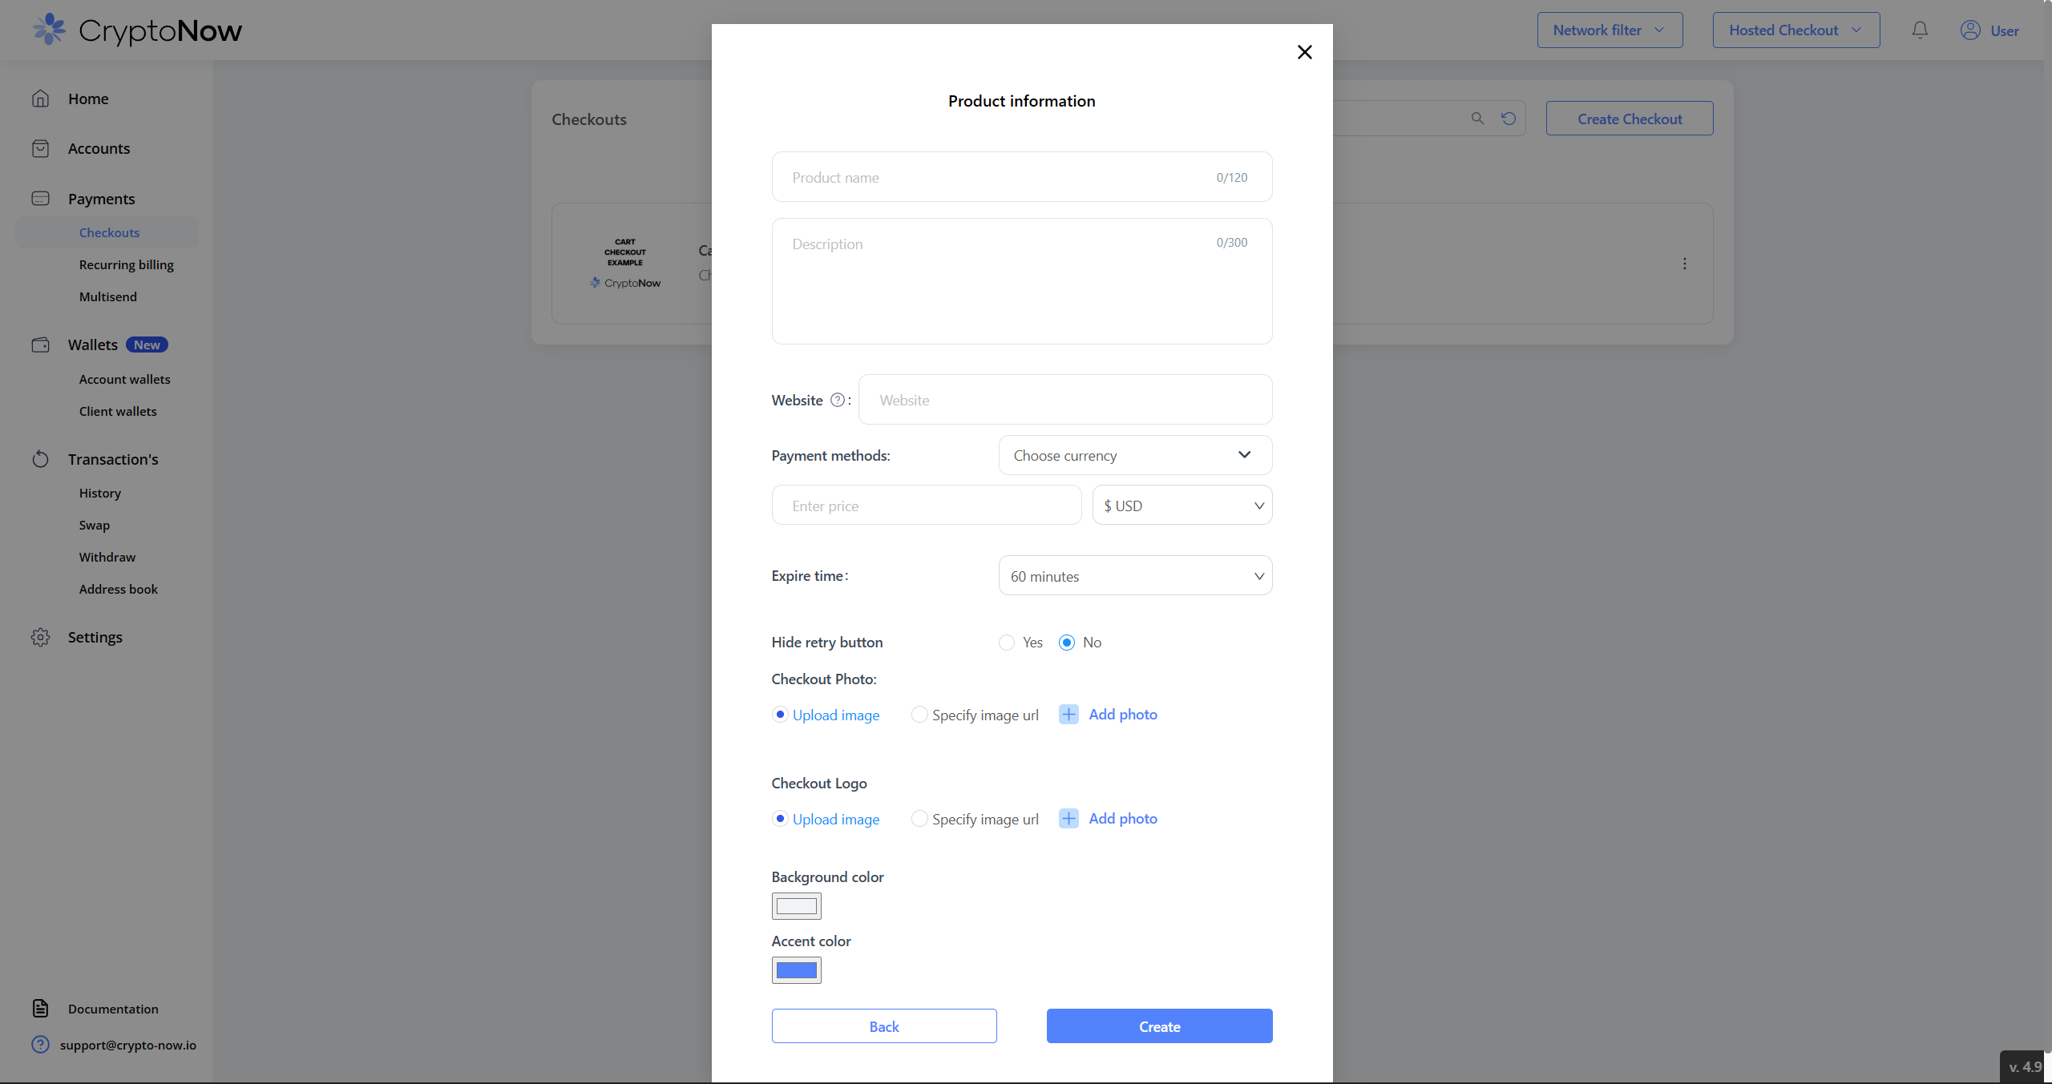The height and width of the screenshot is (1084, 2052).
Task: Open Checkouts under Payments
Action: coord(109,232)
